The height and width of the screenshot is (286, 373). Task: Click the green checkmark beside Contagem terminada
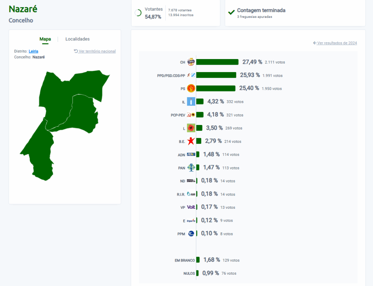231,12
